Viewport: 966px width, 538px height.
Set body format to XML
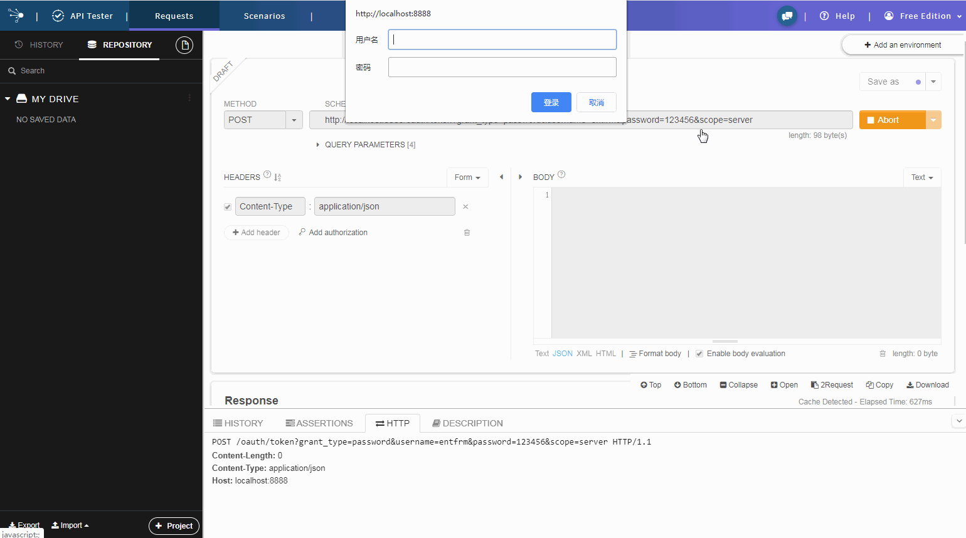tap(584, 354)
